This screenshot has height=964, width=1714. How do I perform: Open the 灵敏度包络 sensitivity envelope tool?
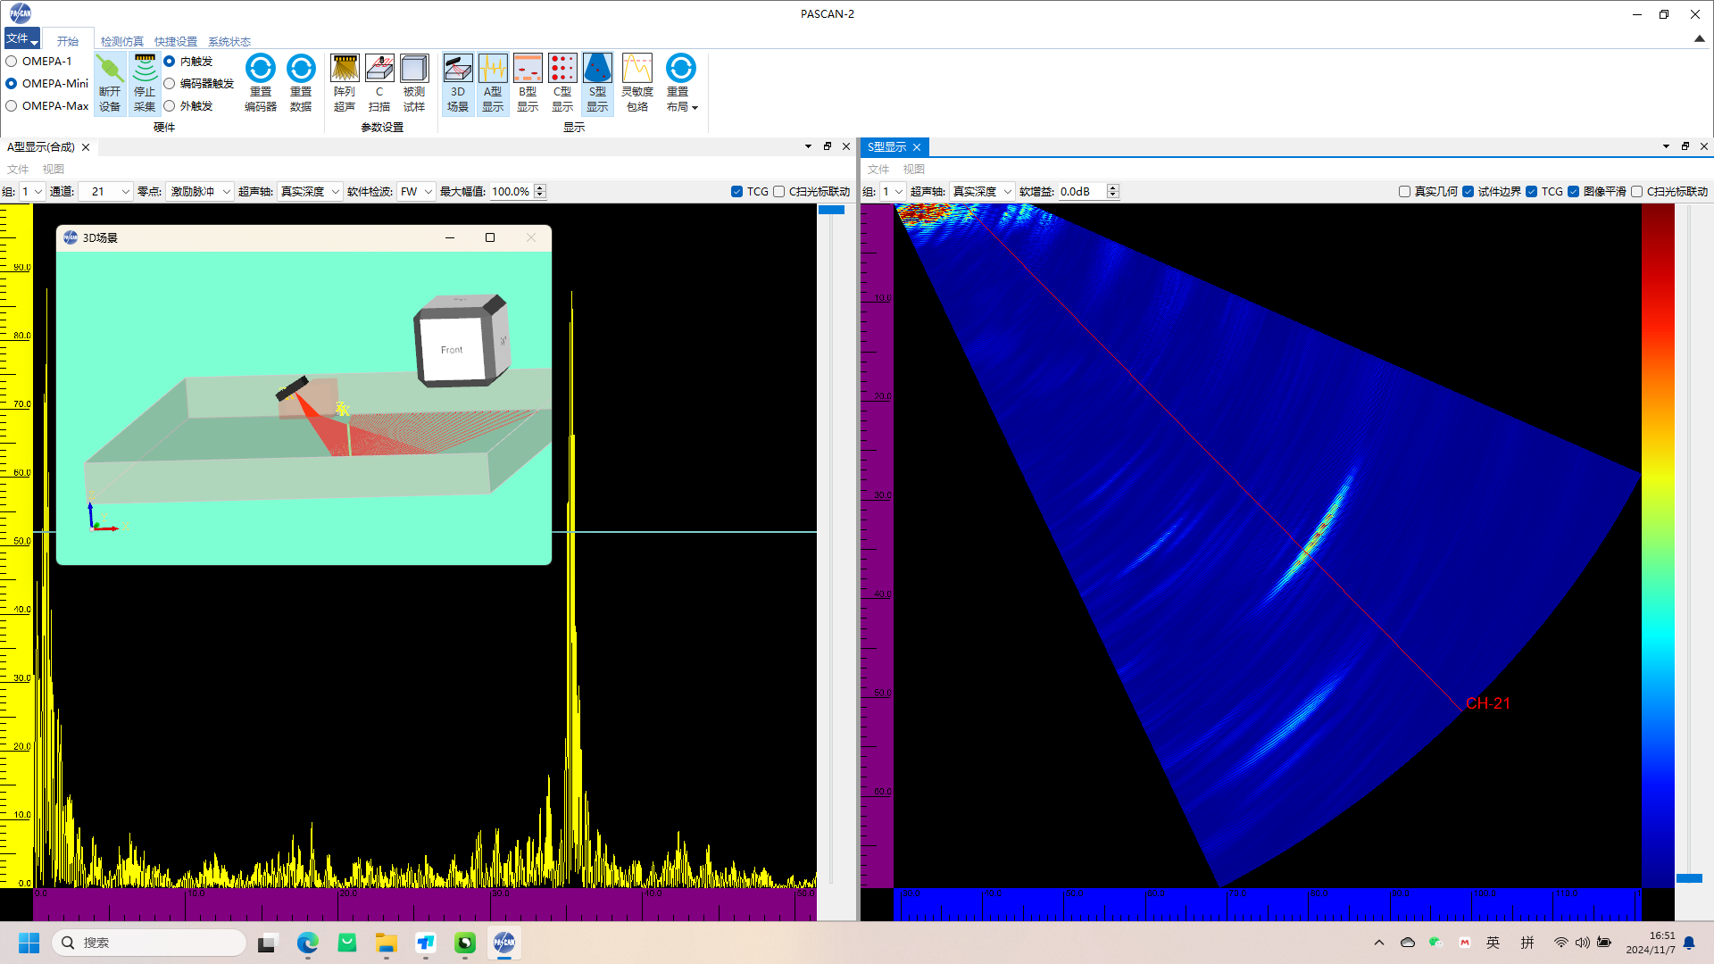637,82
